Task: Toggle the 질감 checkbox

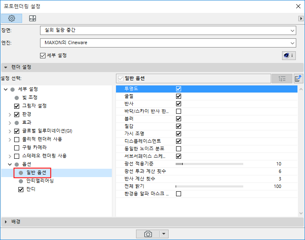Action: [x=179, y=126]
